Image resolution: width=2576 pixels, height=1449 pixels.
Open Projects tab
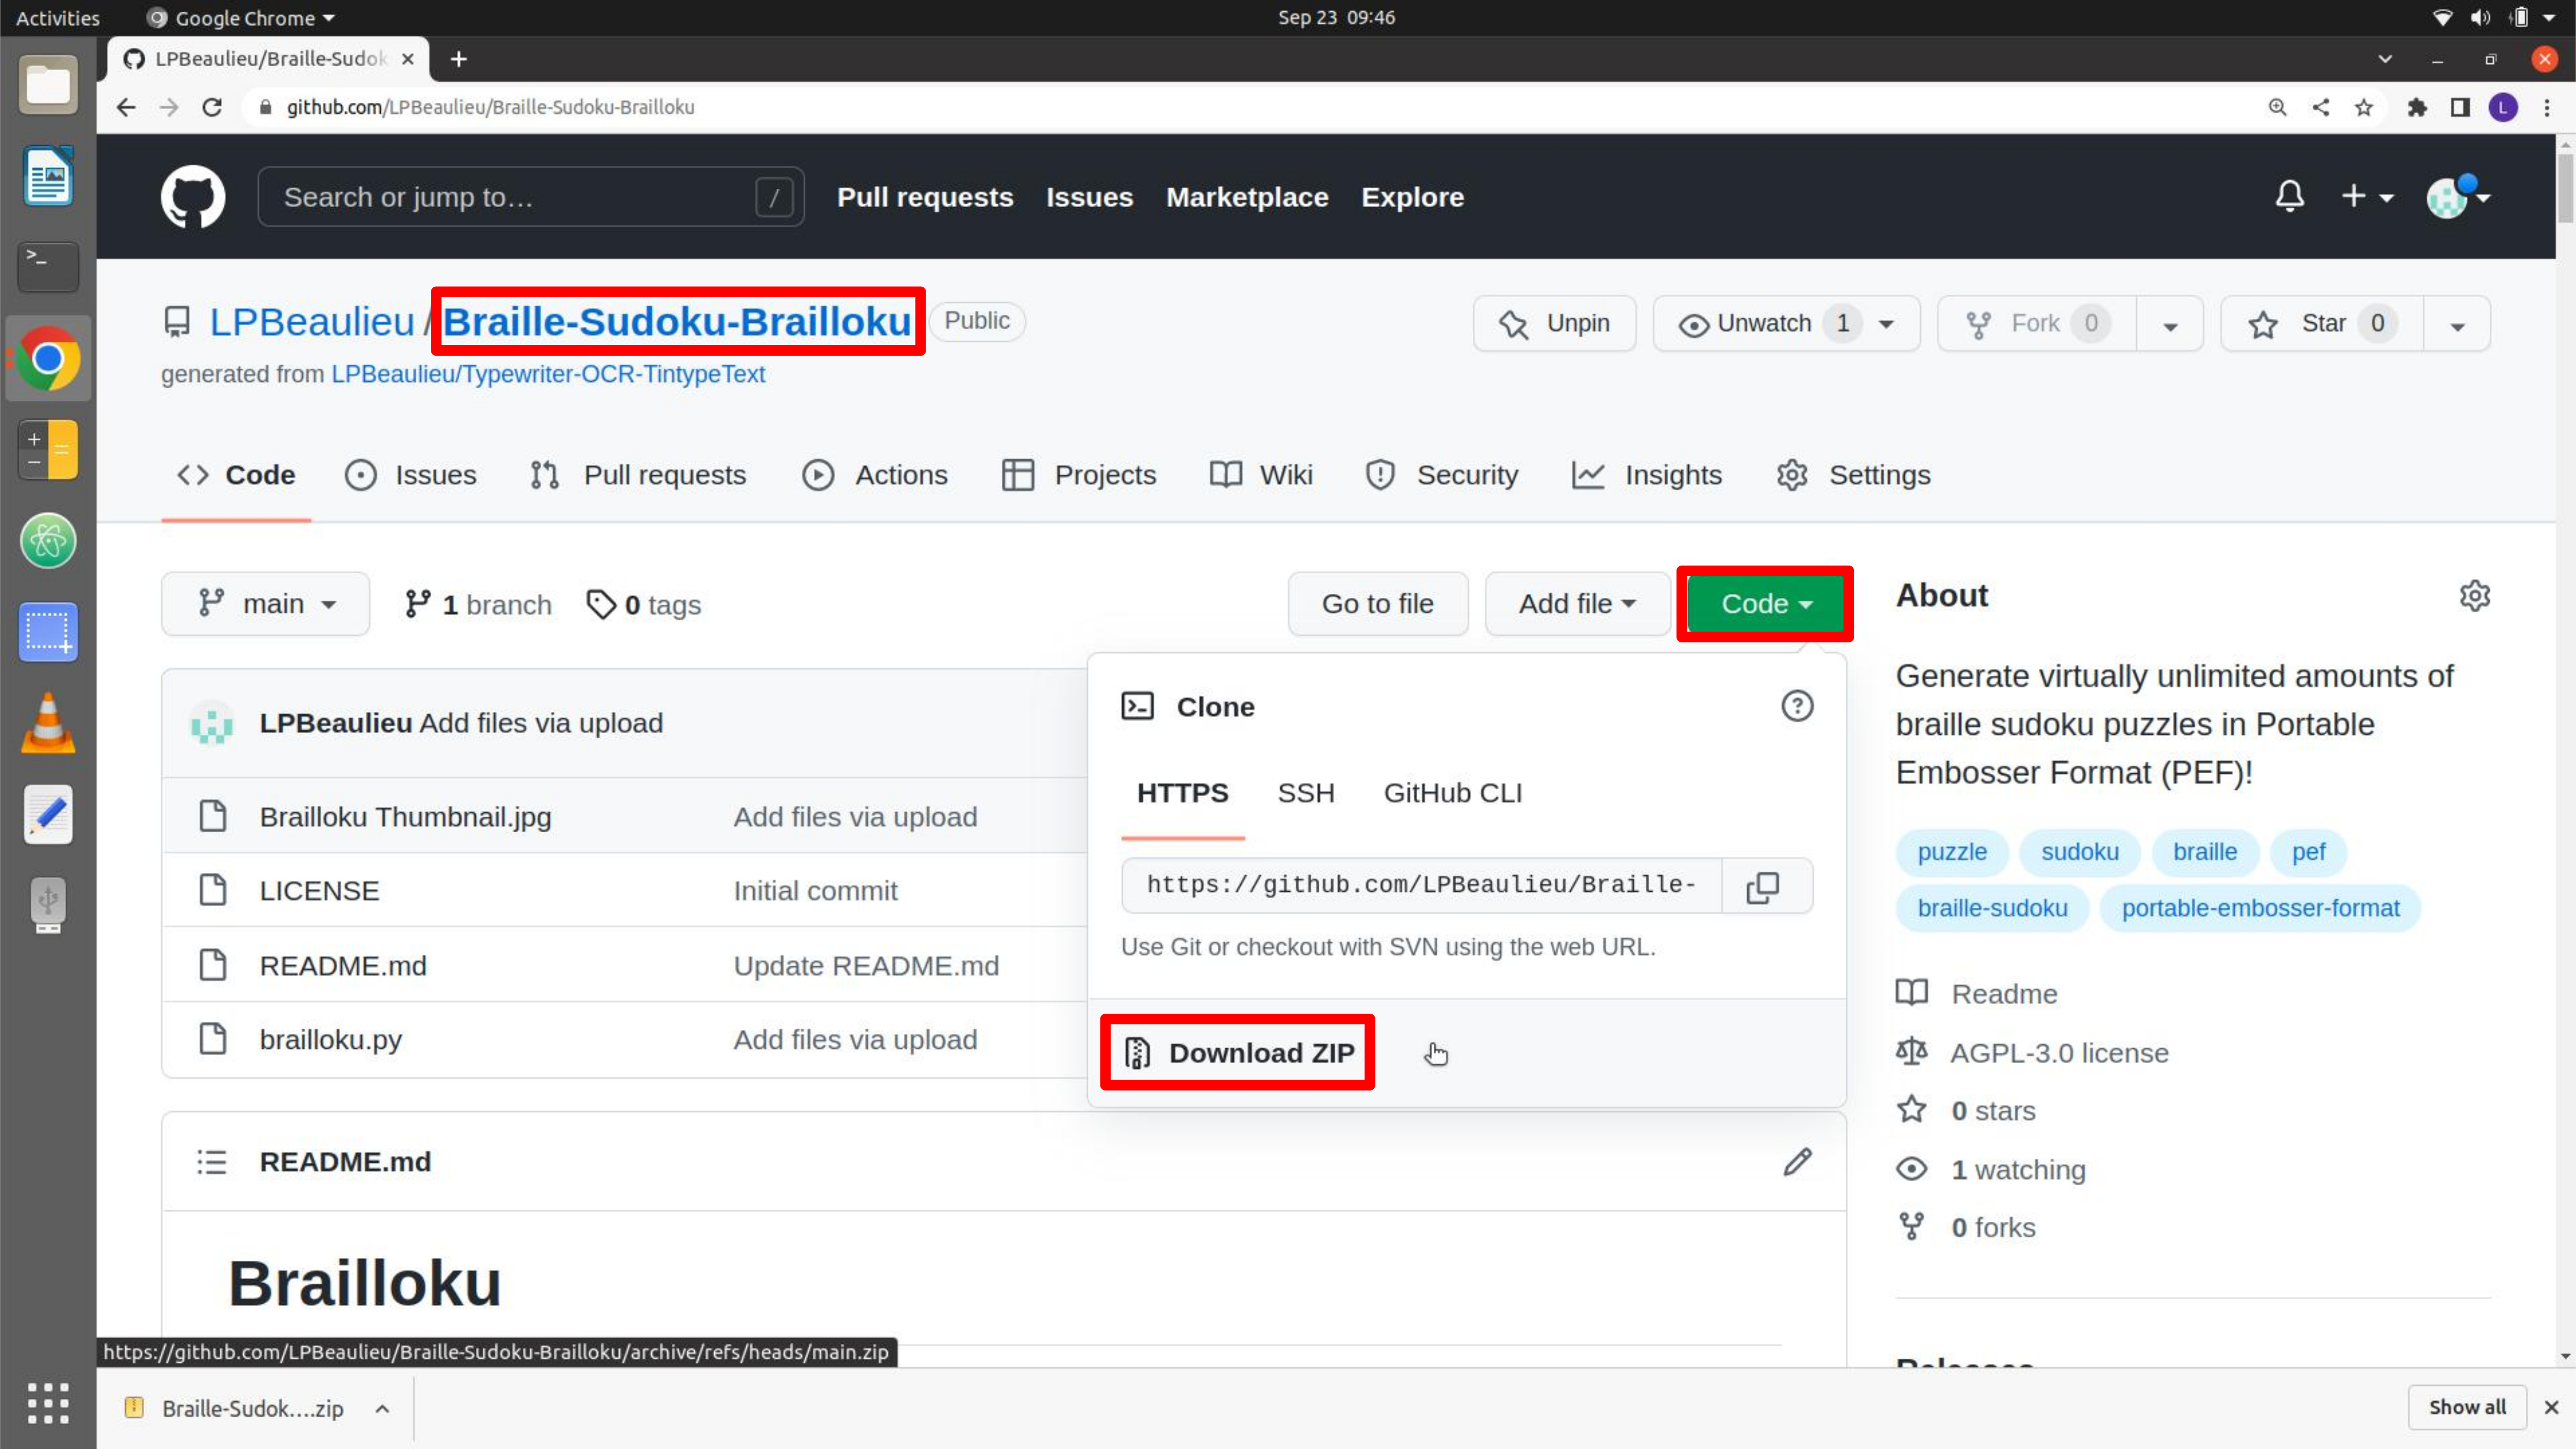coord(1079,475)
